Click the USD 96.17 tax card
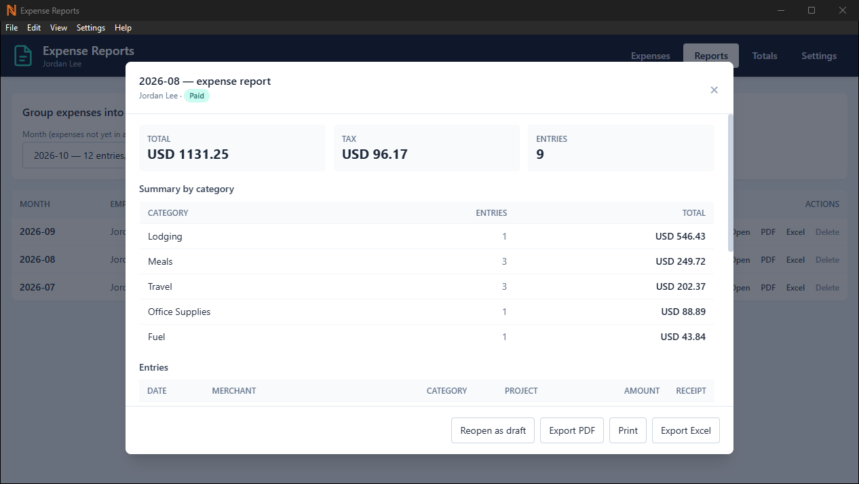The image size is (859, 484). point(427,148)
